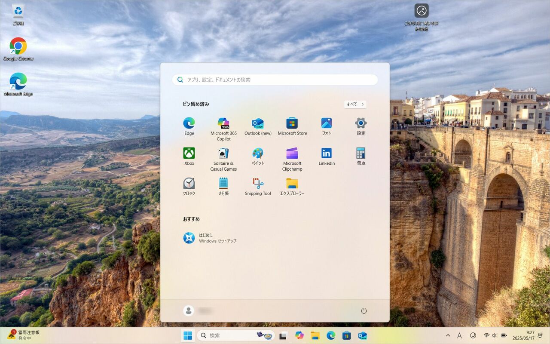Select the ごみ箱 (Recycle Bin) desktop icon
Image resolution: width=550 pixels, height=344 pixels.
pos(18,15)
